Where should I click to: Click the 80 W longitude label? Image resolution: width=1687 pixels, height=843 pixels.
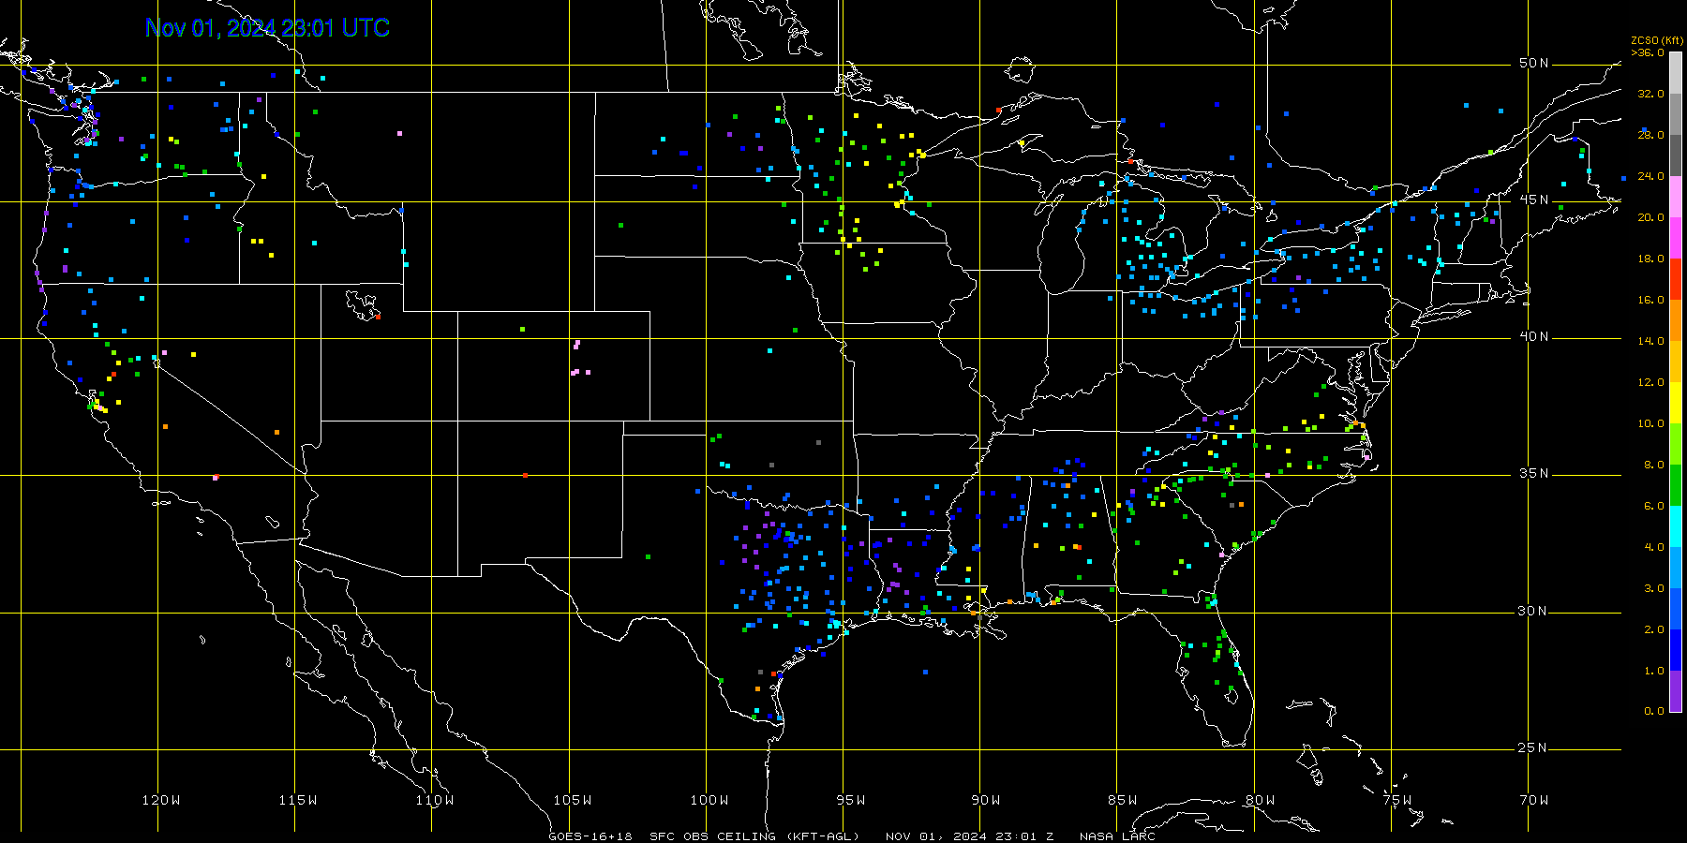1260,800
